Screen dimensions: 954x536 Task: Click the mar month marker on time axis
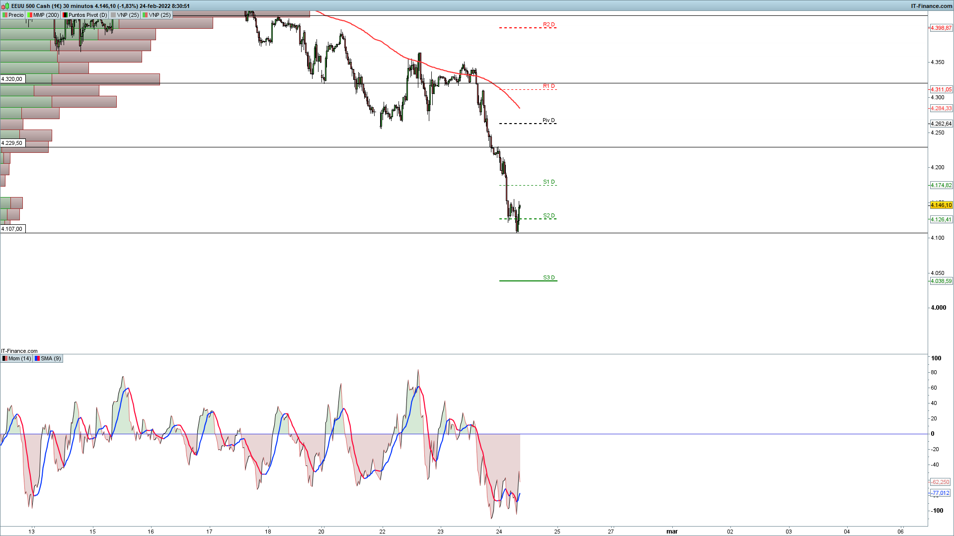672,532
